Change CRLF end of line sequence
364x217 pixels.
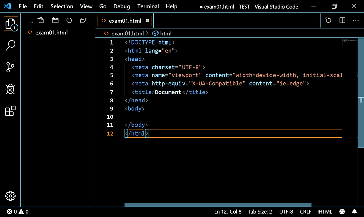(305, 212)
